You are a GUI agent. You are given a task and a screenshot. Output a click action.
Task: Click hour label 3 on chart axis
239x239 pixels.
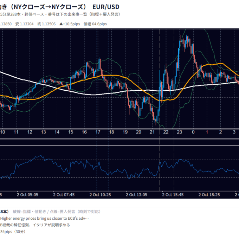click(x=234, y=132)
